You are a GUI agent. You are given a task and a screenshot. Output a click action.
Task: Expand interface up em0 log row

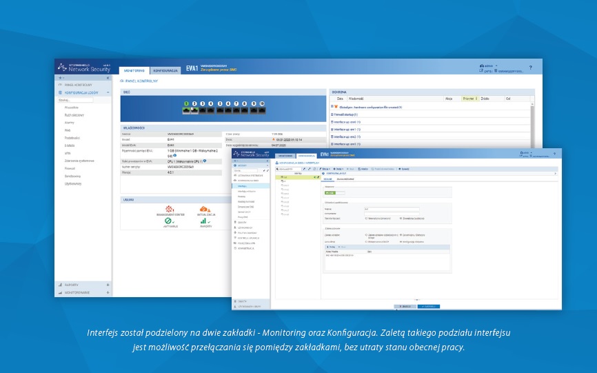[x=332, y=122]
